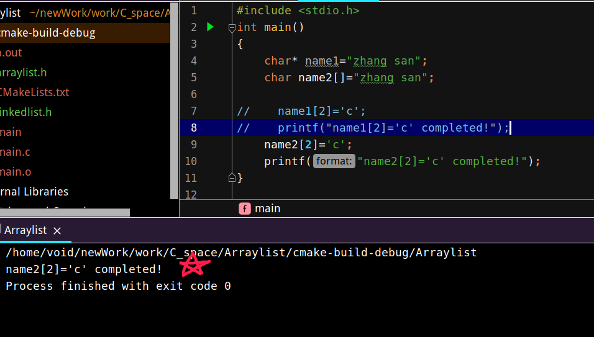
Task: Select the cmake-build-debug folder in project tree
Action: (x=85, y=33)
